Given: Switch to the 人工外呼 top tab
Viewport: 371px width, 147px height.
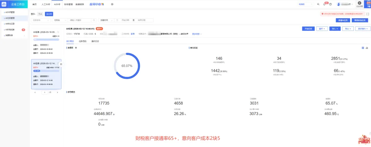Looking at the screenshot, I should tap(45, 4).
